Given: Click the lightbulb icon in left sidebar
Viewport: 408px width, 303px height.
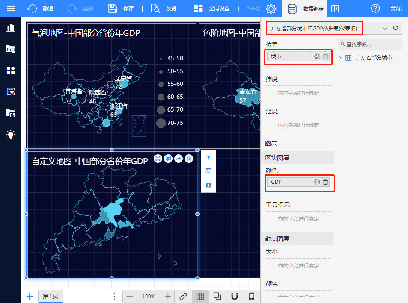Looking at the screenshot, I should 11,135.
